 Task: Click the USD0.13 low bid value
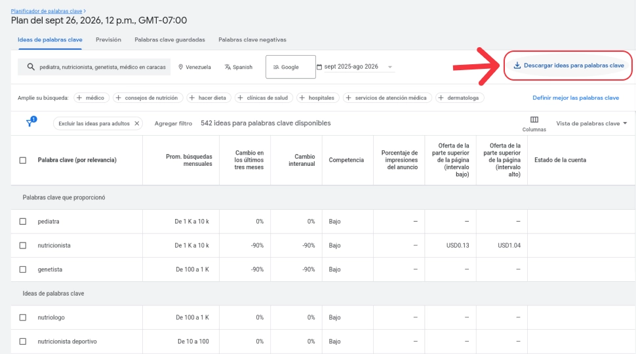(458, 245)
